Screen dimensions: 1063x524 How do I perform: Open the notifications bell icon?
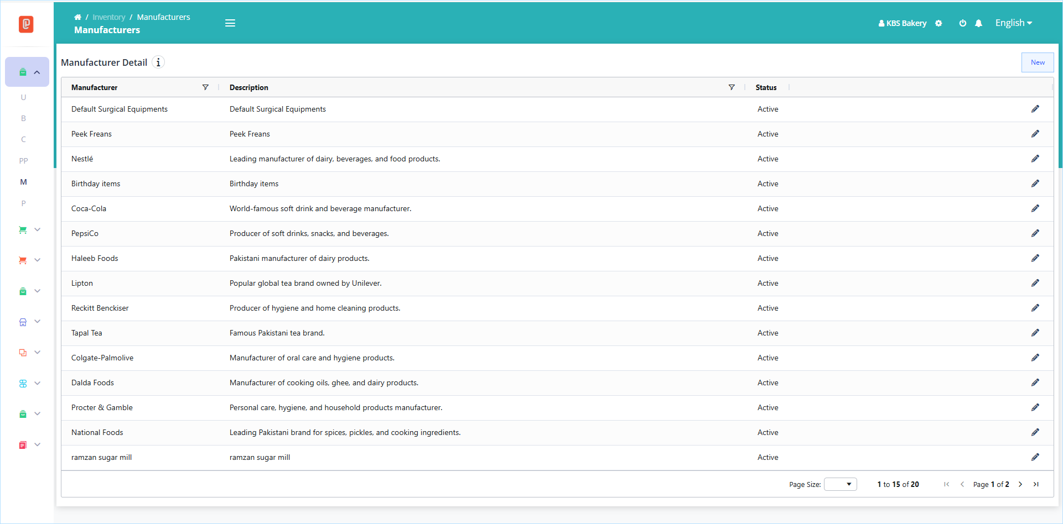pyautogui.click(x=978, y=23)
